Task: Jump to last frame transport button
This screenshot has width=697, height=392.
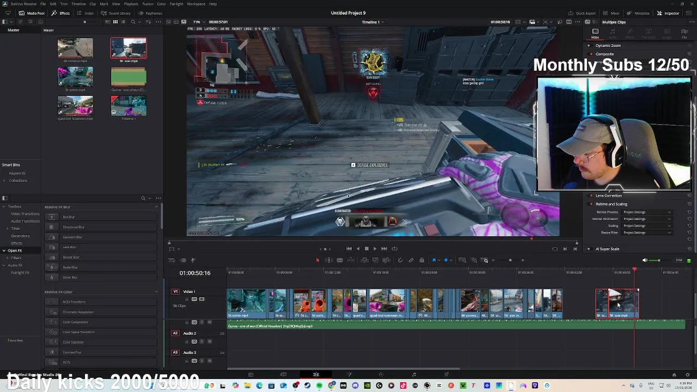Action: tap(384, 249)
